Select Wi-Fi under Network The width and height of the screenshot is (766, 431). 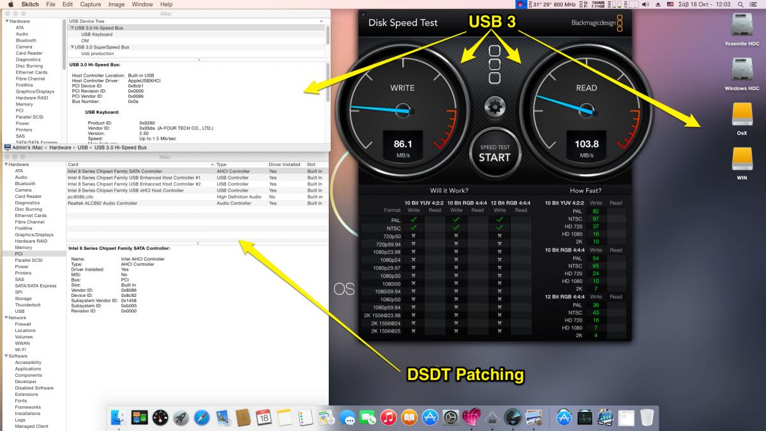coord(20,349)
